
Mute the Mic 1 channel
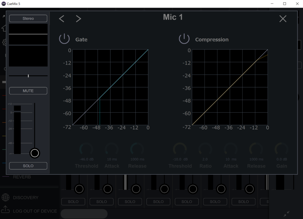click(x=28, y=91)
